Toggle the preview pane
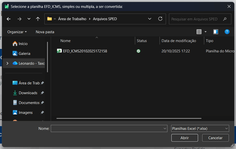 [x=216, y=32]
